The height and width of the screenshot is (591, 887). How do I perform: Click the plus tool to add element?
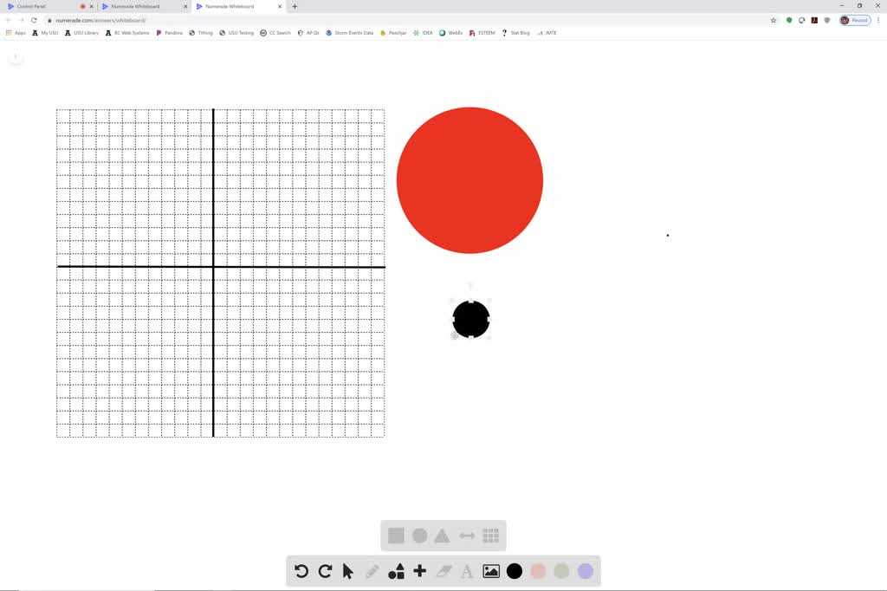coord(419,571)
